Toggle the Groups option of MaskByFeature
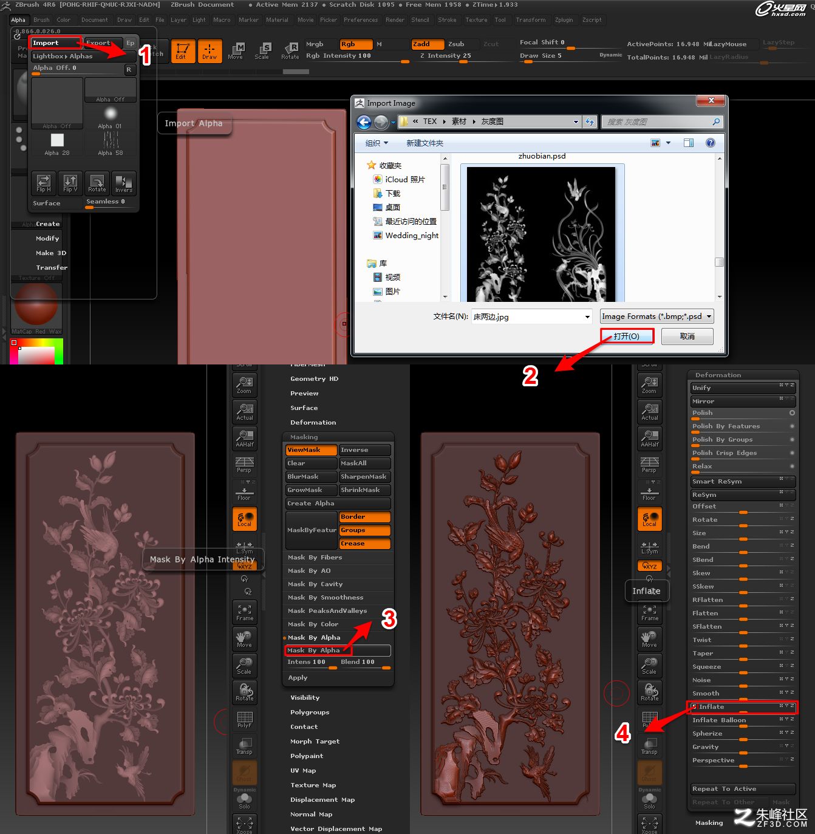The image size is (815, 834). 364,530
